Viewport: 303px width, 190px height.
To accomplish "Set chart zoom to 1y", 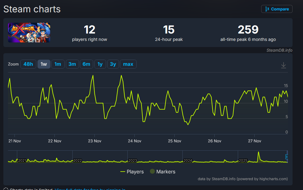I will (x=100, y=64).
